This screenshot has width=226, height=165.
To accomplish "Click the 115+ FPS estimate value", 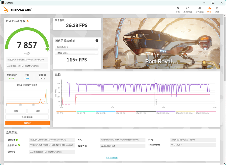I will tap(77, 60).
